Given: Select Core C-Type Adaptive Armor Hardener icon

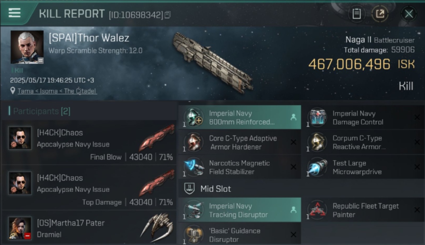Looking at the screenshot, I should coord(194,142).
